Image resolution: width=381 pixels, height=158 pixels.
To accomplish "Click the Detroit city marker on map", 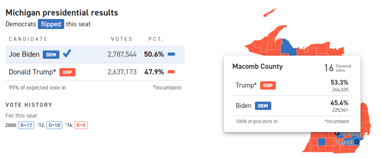I will [x=357, y=142].
